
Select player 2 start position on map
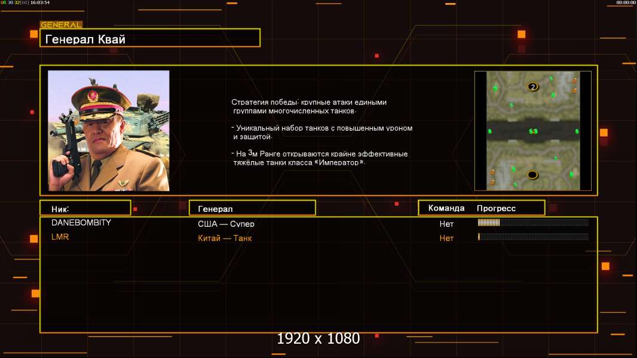tap(532, 87)
